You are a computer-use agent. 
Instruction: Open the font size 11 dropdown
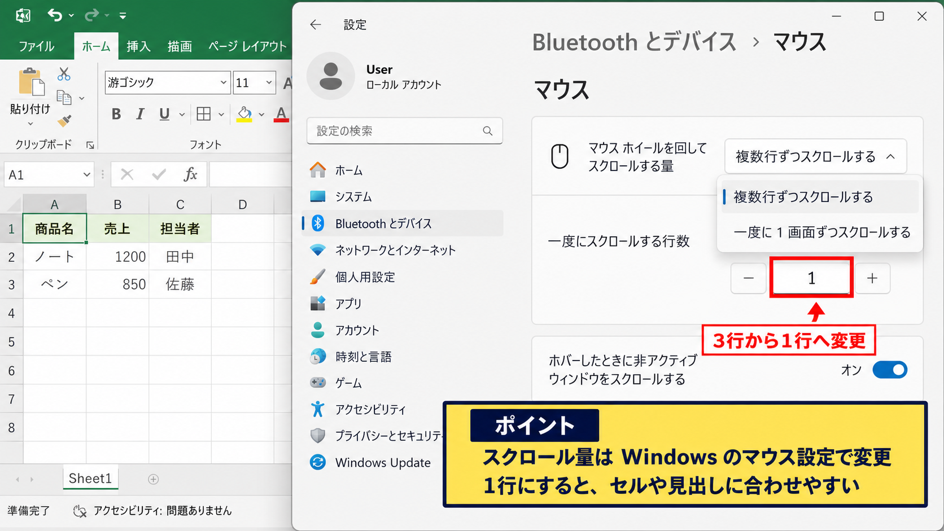pyautogui.click(x=269, y=82)
